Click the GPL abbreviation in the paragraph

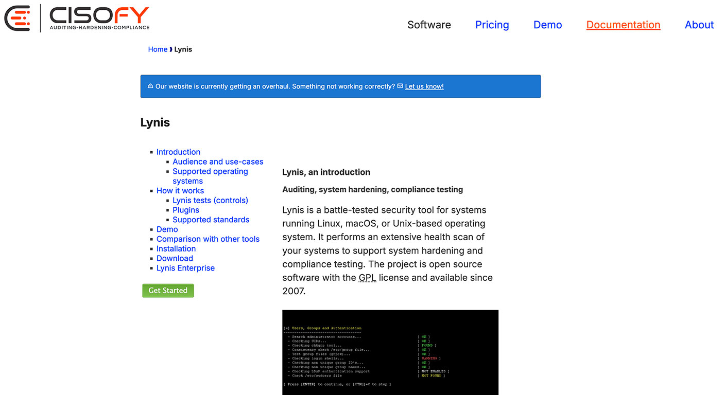[x=367, y=278]
